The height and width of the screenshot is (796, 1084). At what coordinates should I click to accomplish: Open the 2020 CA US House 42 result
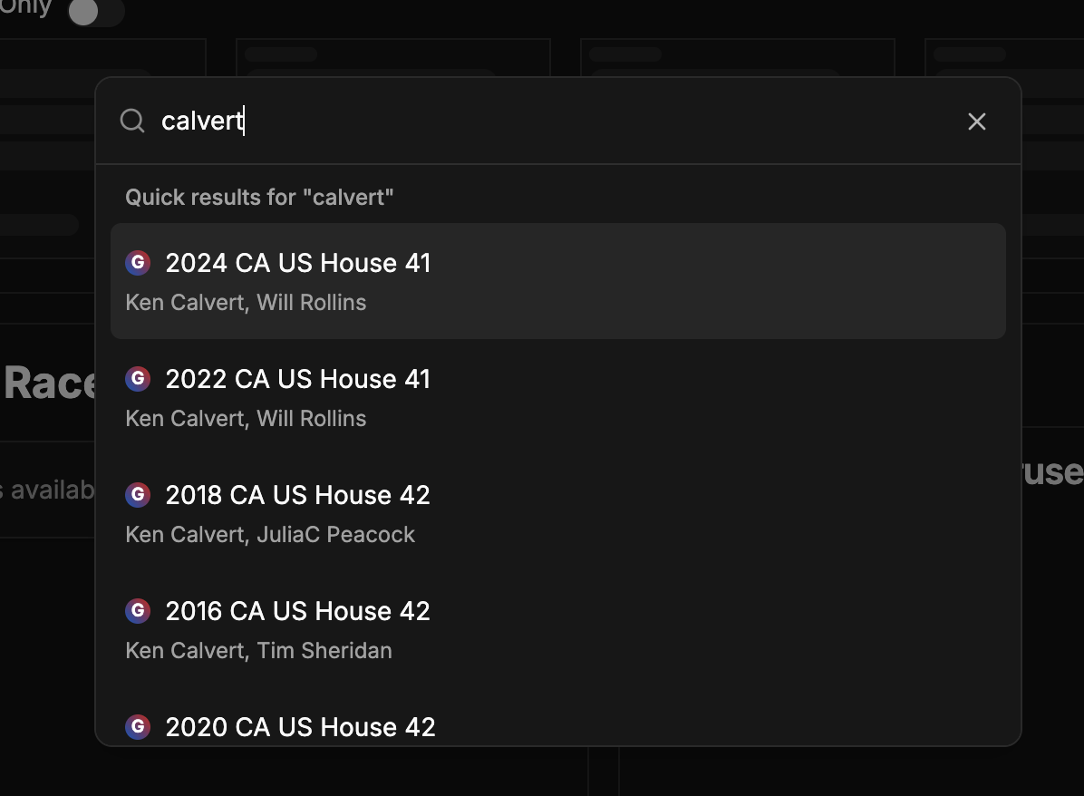point(300,726)
